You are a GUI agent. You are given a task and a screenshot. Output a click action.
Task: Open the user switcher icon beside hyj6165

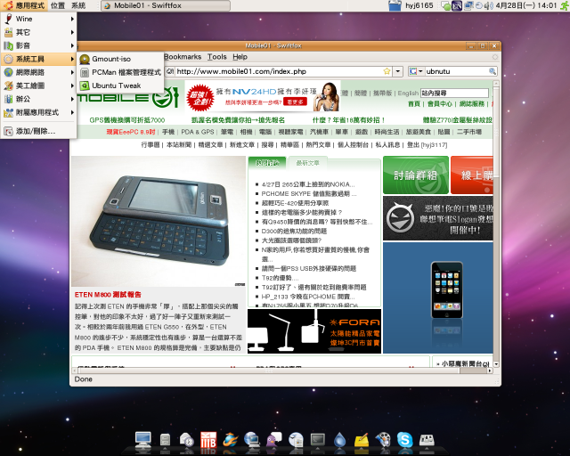(x=395, y=5)
